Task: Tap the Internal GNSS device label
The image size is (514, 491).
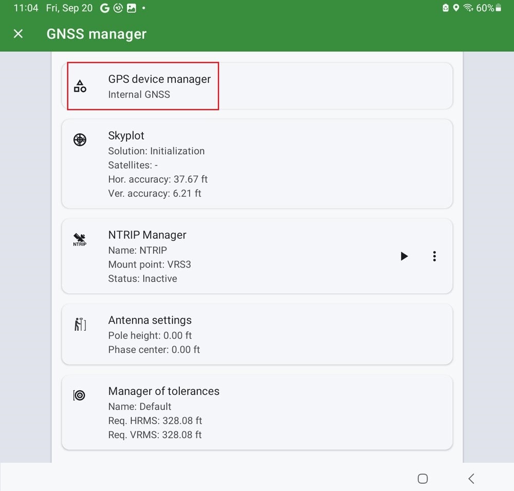Action: (x=139, y=95)
